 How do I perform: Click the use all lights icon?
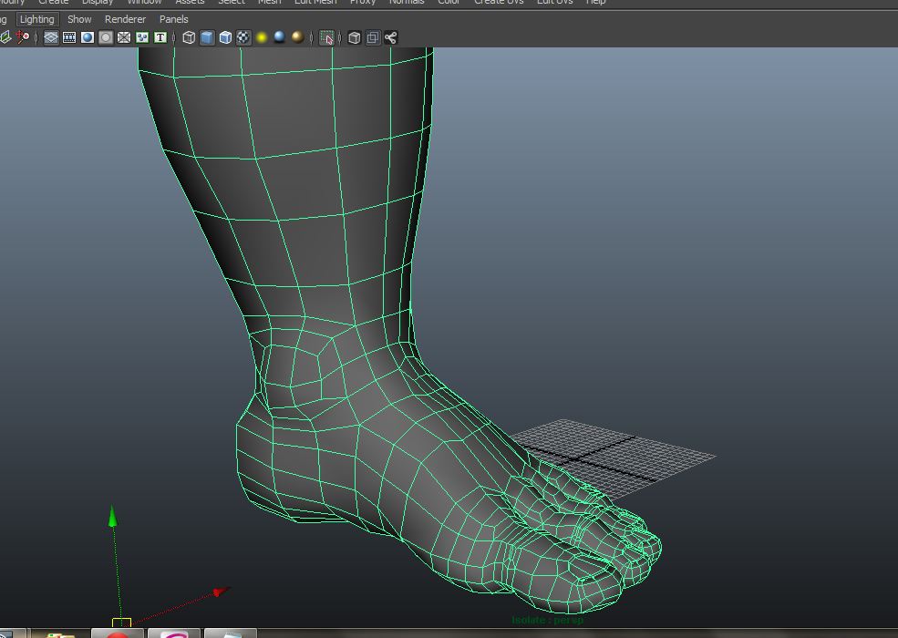click(262, 37)
